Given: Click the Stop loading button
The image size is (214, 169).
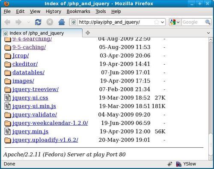Looking at the screenshot, I should [50, 22].
